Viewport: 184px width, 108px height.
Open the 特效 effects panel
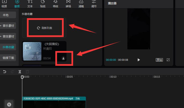click(55, 4)
